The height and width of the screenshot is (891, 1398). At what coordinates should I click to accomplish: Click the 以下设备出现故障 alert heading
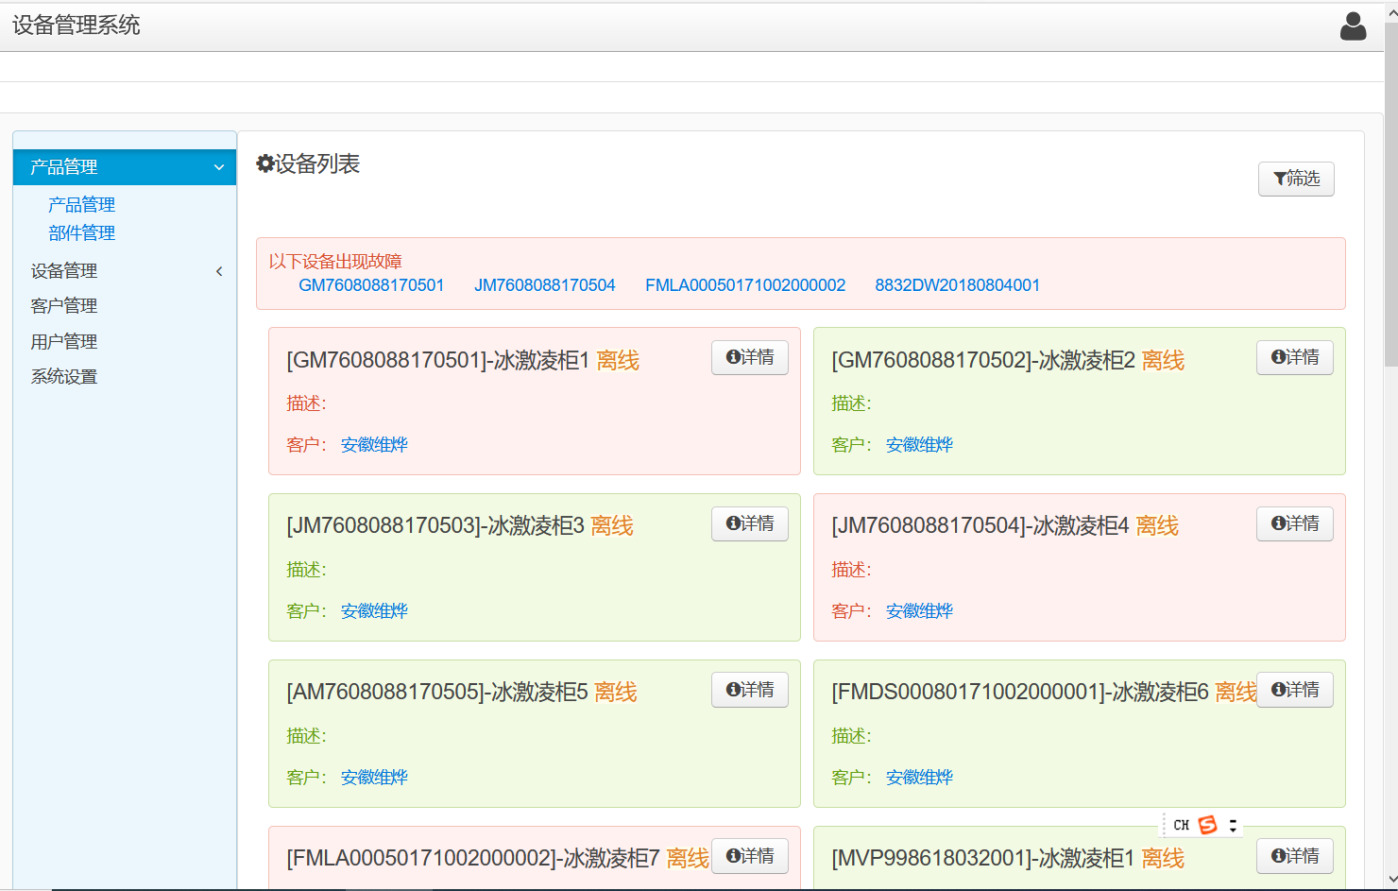coord(335,262)
